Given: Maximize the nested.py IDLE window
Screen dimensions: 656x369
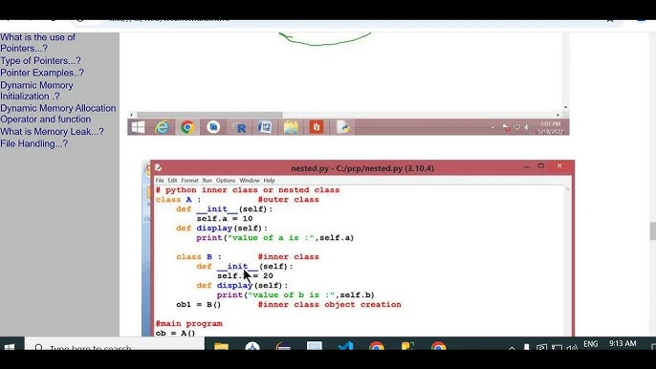Looking at the screenshot, I should [541, 166].
